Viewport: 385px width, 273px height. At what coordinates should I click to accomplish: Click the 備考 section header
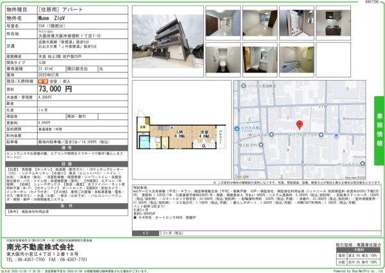click(67, 148)
